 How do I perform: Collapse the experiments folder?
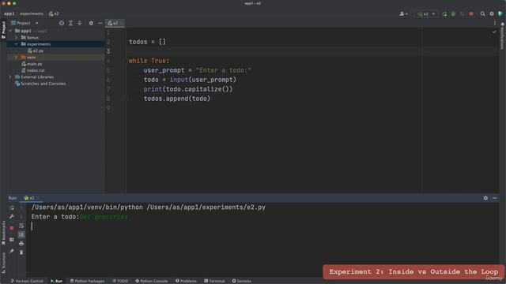16,44
